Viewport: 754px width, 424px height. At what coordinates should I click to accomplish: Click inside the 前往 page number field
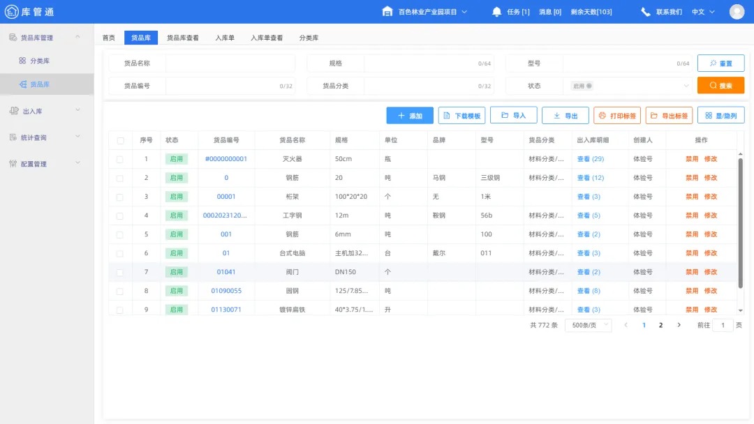[723, 325]
